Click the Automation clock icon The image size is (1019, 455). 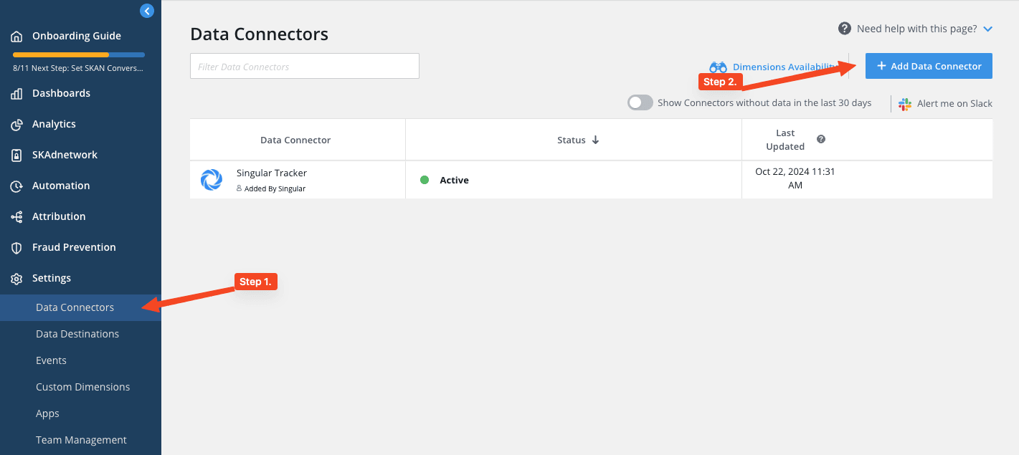pos(16,186)
